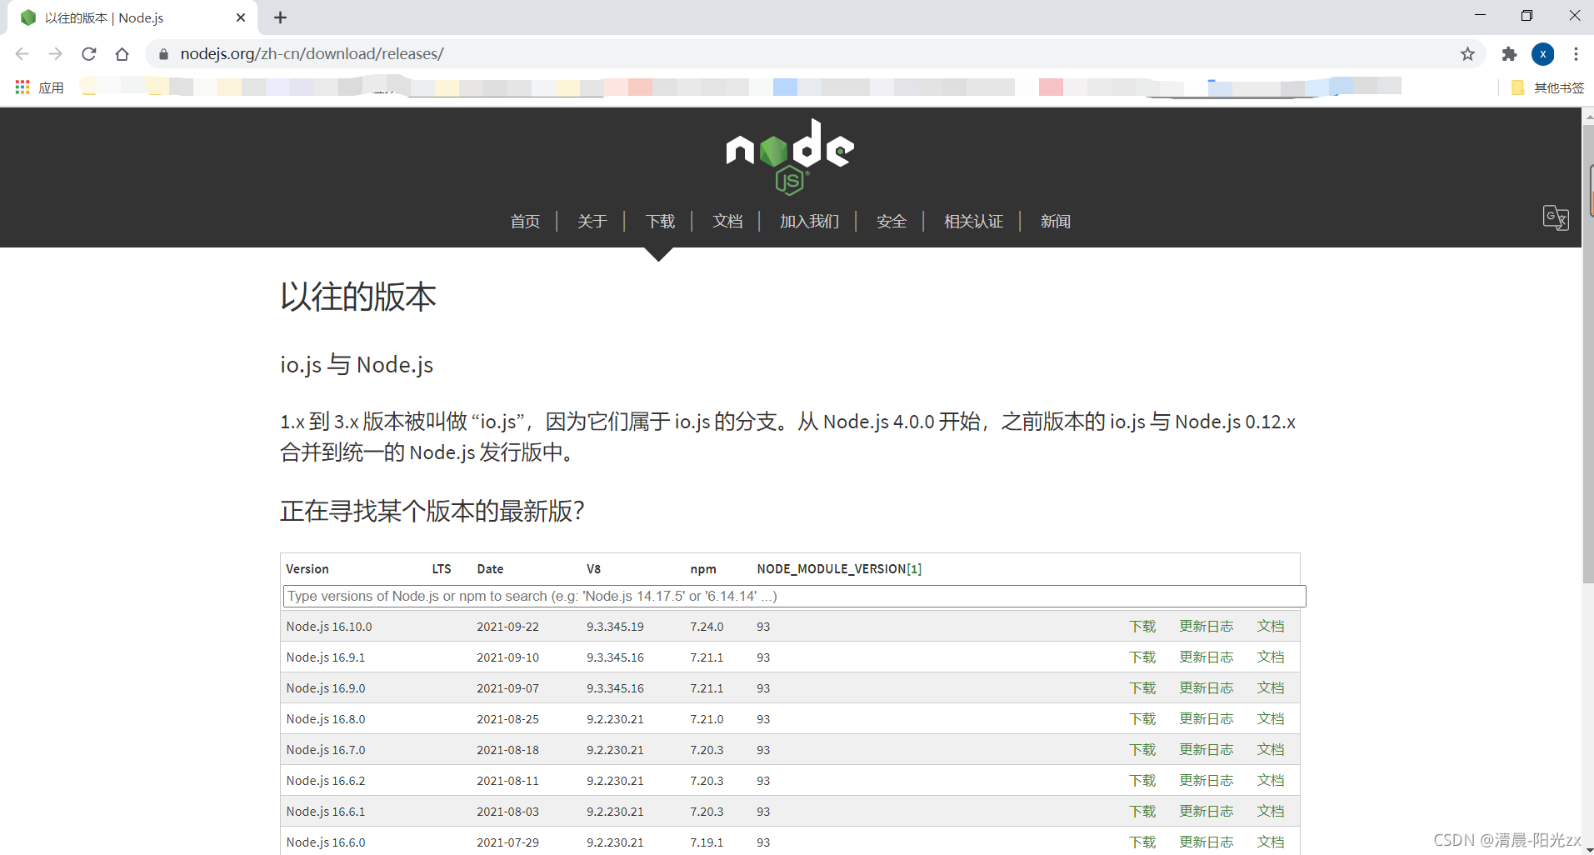Select the 7.21.0 npm version cell

coord(707,719)
